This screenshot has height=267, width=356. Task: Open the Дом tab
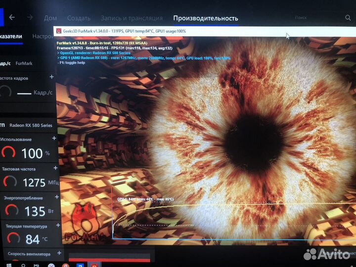(x=50, y=18)
